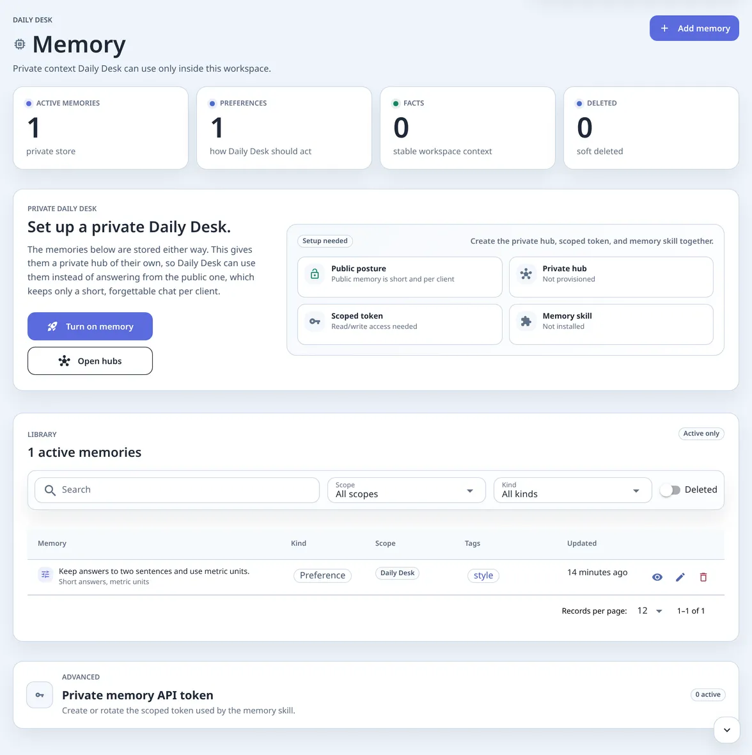Click the puzzle icon on Memory skill card

526,321
